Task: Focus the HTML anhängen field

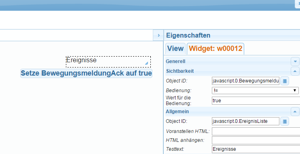Action: (x=256, y=140)
